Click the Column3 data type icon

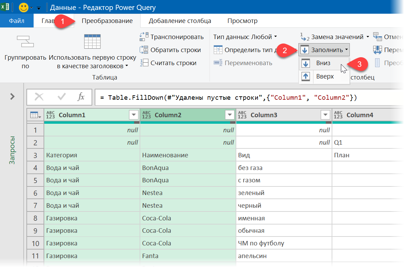242,115
